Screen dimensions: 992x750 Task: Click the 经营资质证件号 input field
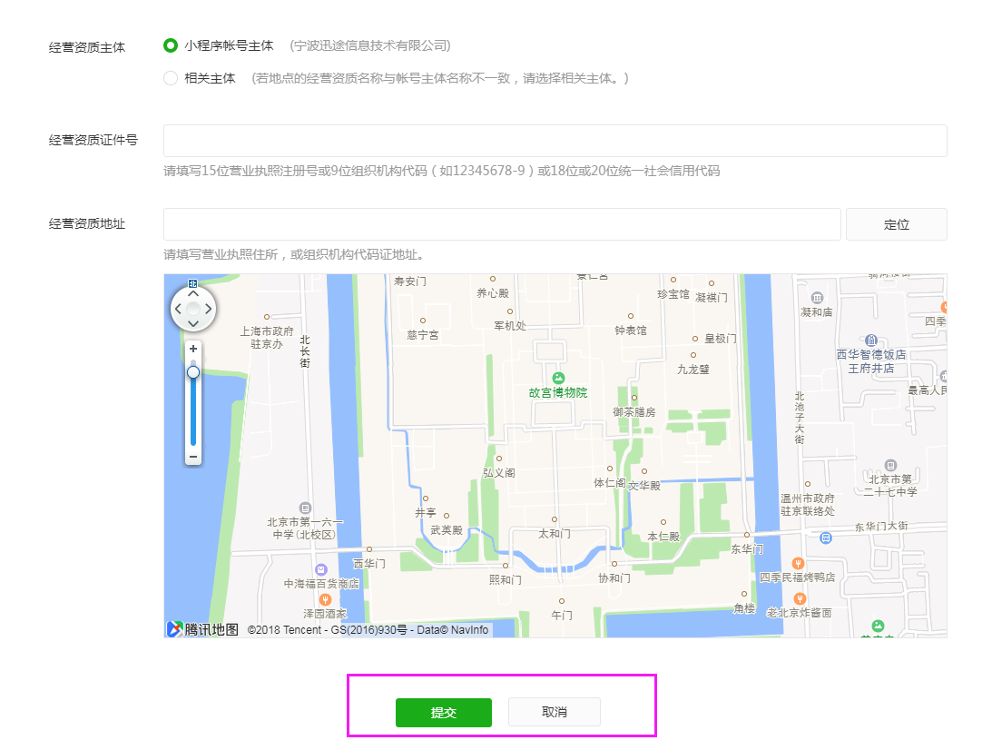click(555, 141)
